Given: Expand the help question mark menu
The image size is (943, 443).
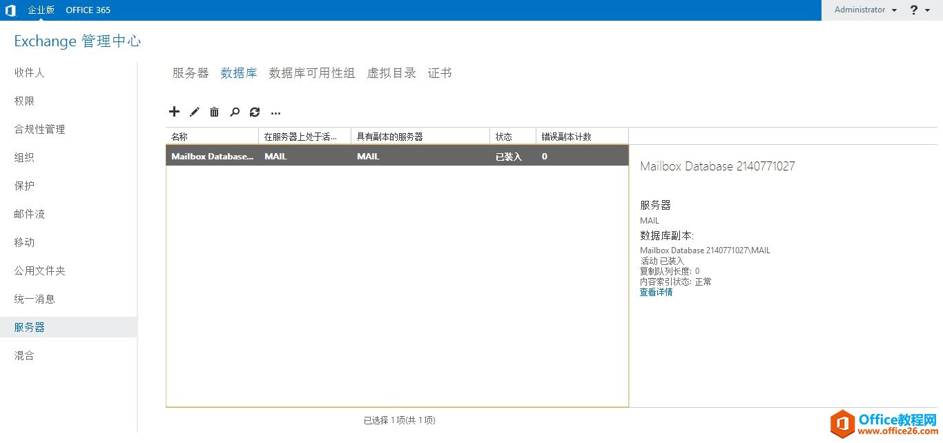Looking at the screenshot, I should click(918, 10).
